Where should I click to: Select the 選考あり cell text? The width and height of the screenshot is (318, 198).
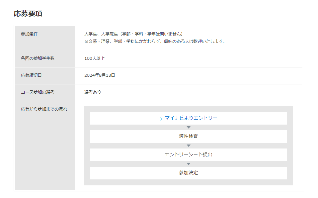pos(92,93)
